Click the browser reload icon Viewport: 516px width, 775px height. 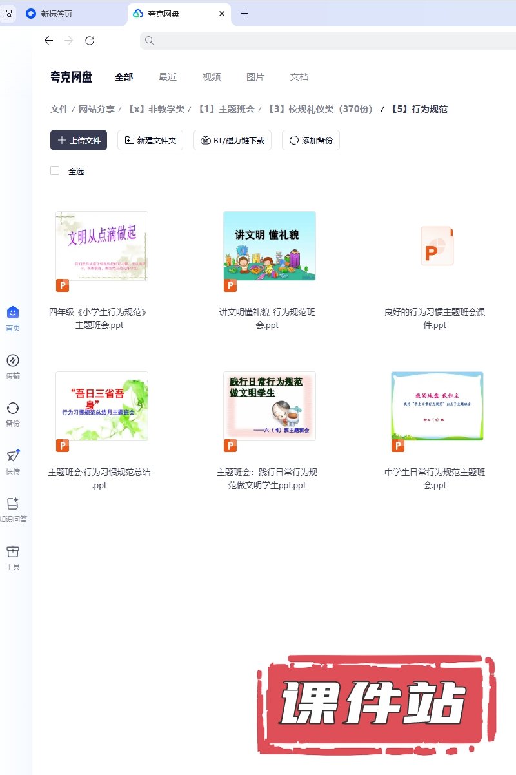click(x=90, y=41)
